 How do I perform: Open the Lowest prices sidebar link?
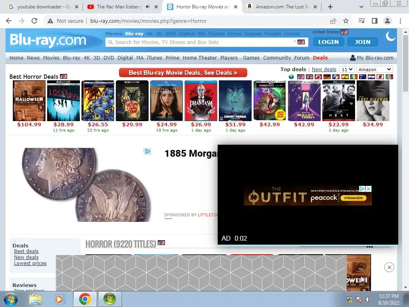coord(30,263)
